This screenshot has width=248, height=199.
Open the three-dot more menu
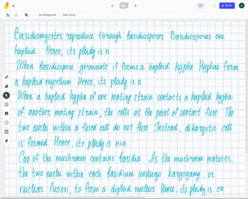pos(214,6)
